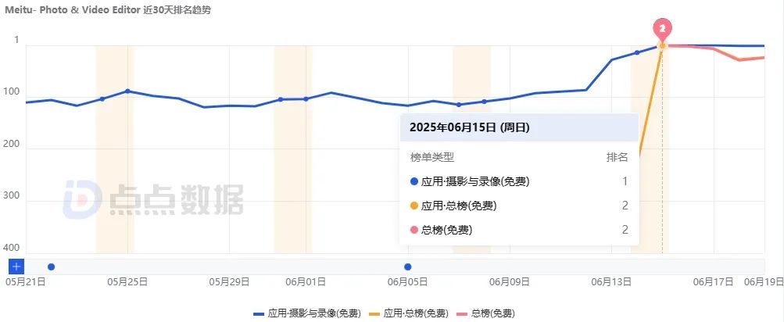Click the pink rank 2 pin marker
The height and width of the screenshot is (322, 784).
click(x=662, y=30)
